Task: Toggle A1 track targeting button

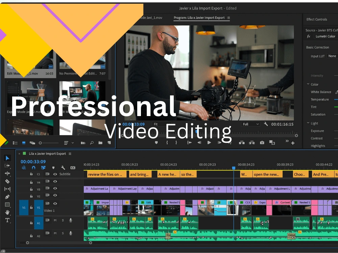Action: [39, 223]
